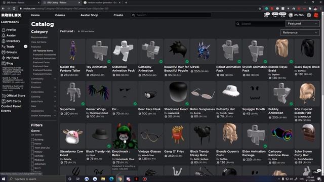The height and width of the screenshot is (182, 324).
Task: Open File Explorer from the taskbar
Action: 103,179
